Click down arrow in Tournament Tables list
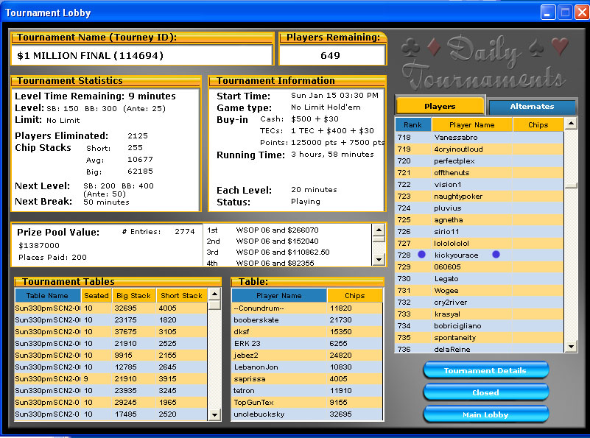This screenshot has height=438, width=590. click(214, 414)
